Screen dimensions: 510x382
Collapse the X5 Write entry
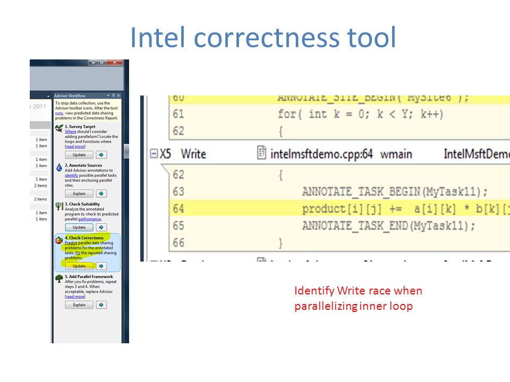(154, 153)
